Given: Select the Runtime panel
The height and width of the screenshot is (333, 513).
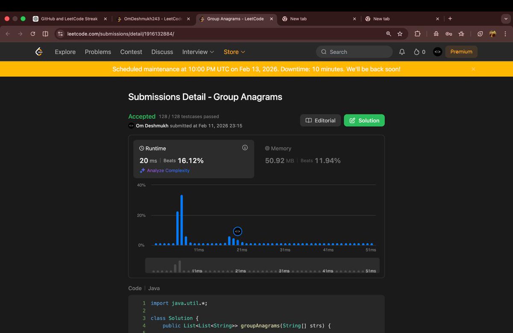Looking at the screenshot, I should pyautogui.click(x=194, y=159).
